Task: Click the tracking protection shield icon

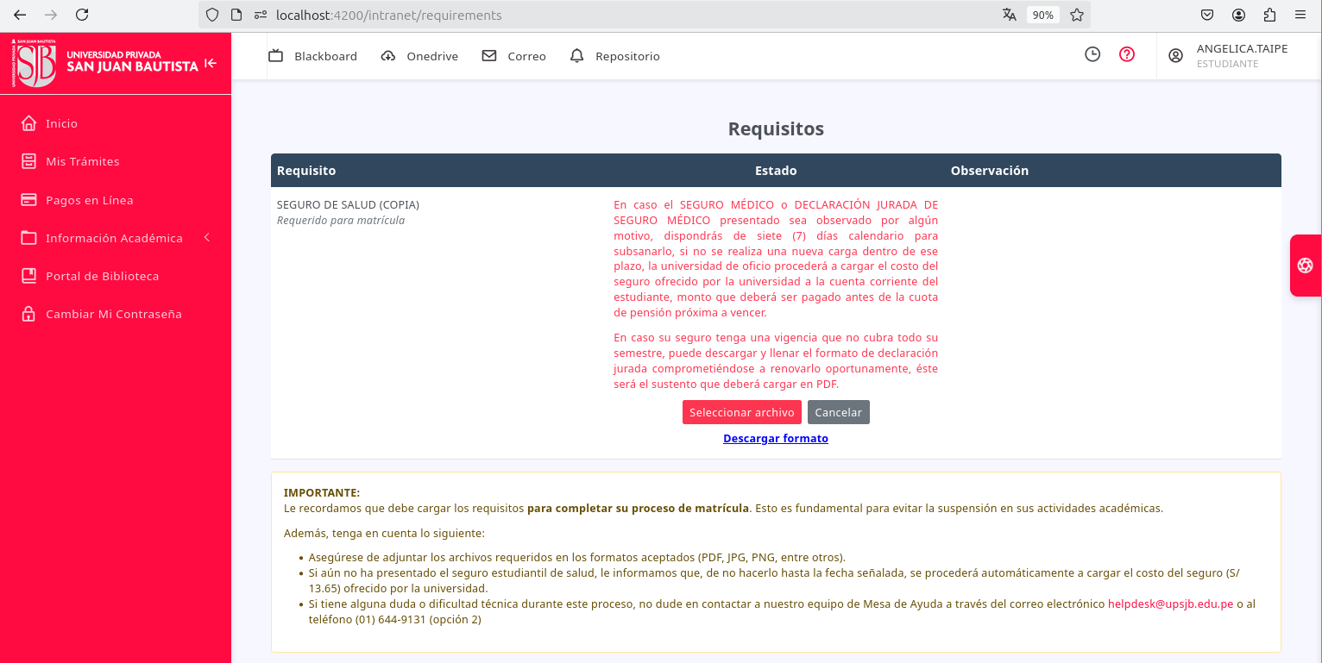Action: [212, 15]
